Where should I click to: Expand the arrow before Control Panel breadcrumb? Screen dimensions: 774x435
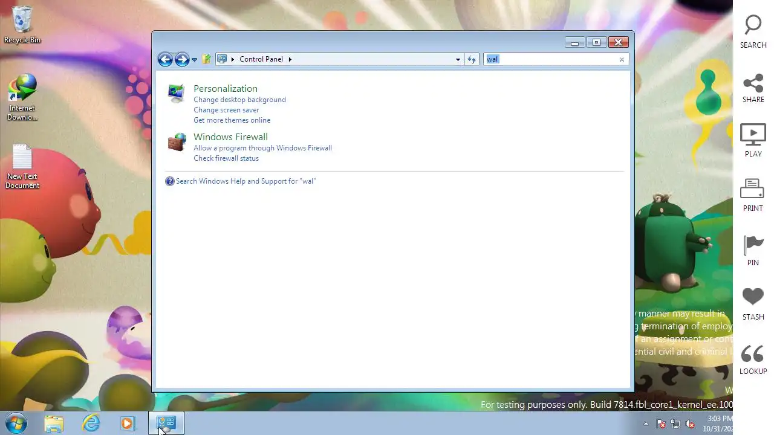point(232,59)
